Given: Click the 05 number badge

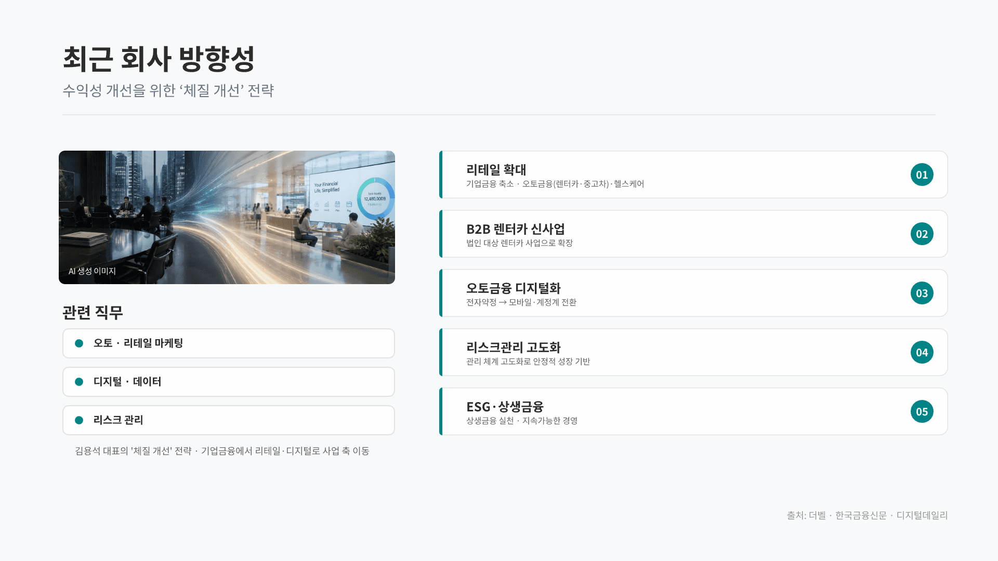Looking at the screenshot, I should click(922, 411).
